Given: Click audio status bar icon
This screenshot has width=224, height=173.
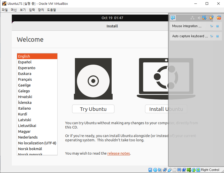Looking at the screenshot, I should 160,170.
